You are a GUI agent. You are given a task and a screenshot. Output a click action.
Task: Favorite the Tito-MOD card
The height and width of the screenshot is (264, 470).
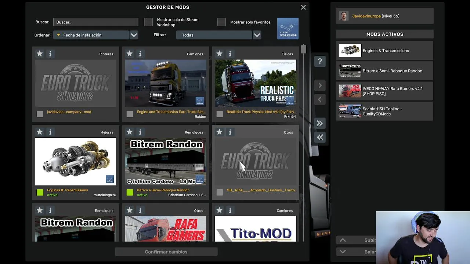[x=220, y=210]
